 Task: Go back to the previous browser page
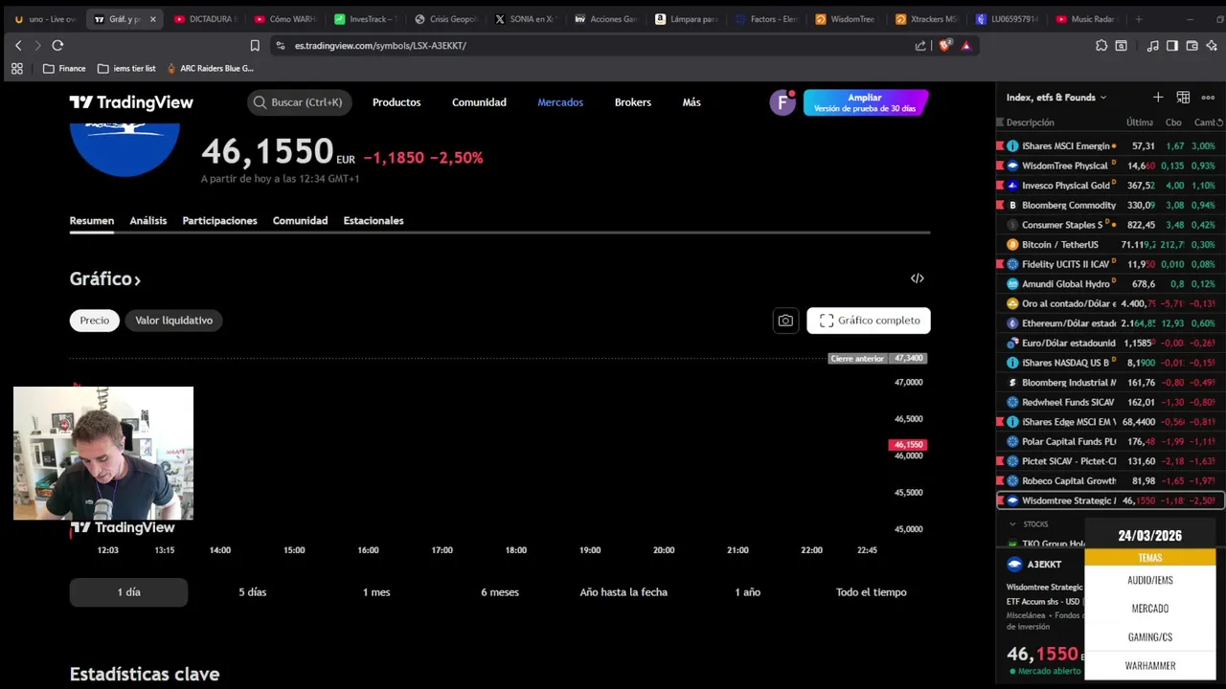pyautogui.click(x=18, y=45)
